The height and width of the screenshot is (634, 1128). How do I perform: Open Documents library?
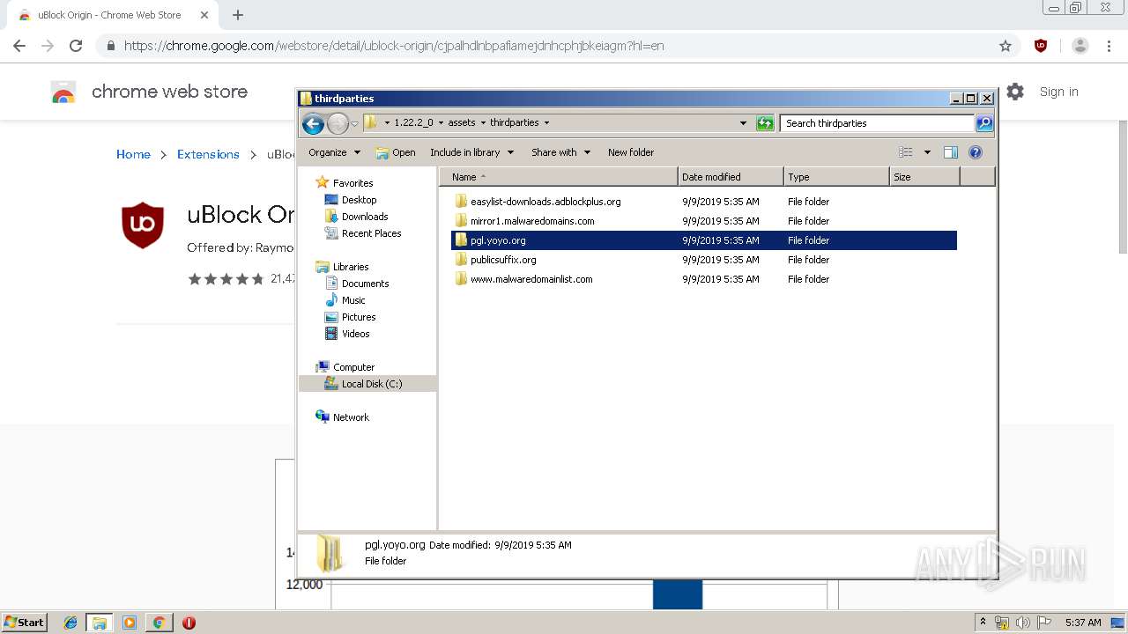coord(365,284)
